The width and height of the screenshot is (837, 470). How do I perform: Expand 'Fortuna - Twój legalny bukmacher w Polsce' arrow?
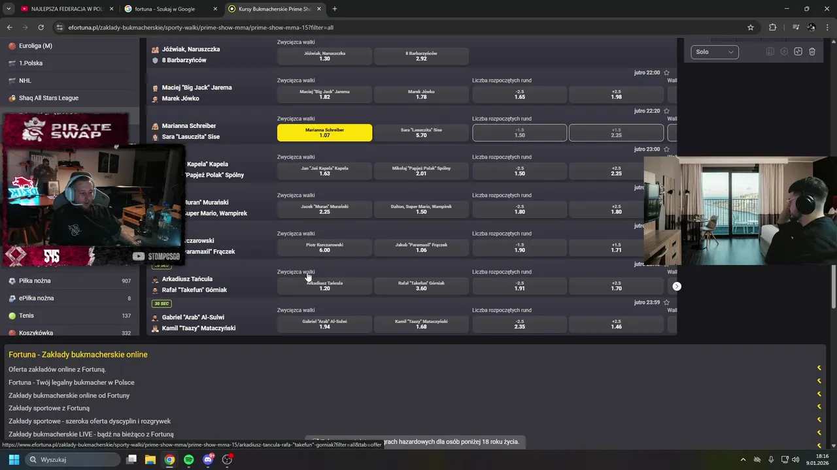click(819, 381)
